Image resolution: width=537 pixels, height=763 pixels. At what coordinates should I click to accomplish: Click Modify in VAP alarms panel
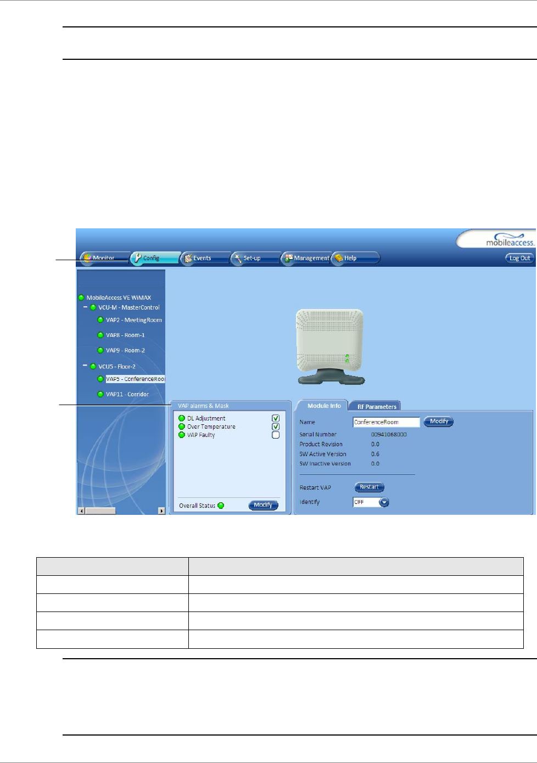(x=264, y=505)
